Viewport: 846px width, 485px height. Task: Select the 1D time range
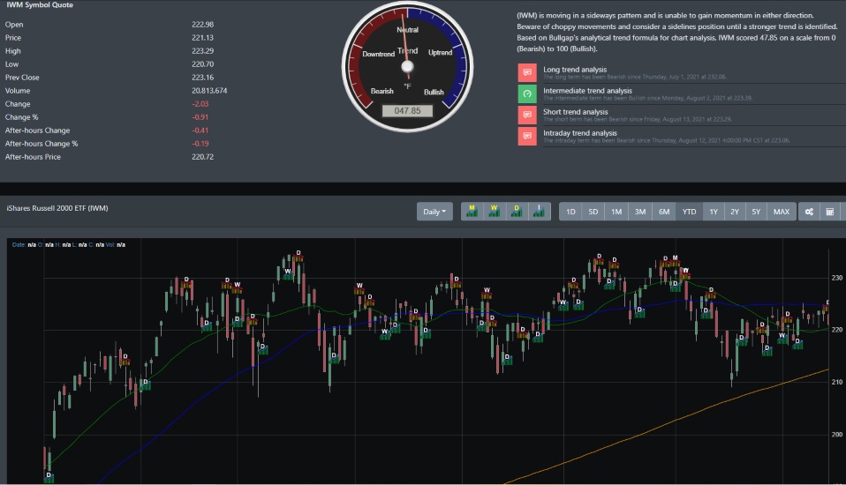(570, 212)
